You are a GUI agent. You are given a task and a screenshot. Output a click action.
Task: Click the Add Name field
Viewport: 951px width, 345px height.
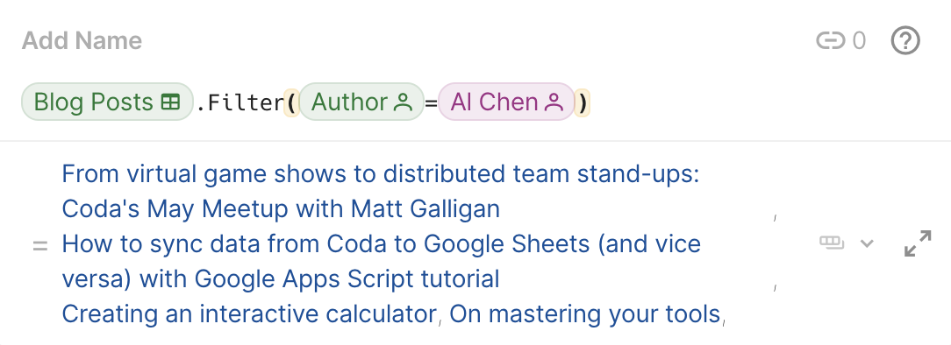click(x=82, y=41)
